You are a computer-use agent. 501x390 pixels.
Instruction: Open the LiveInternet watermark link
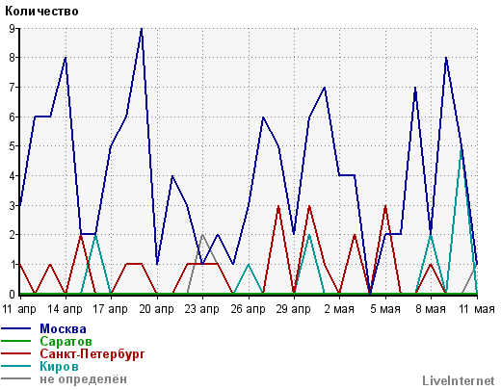[458, 380]
